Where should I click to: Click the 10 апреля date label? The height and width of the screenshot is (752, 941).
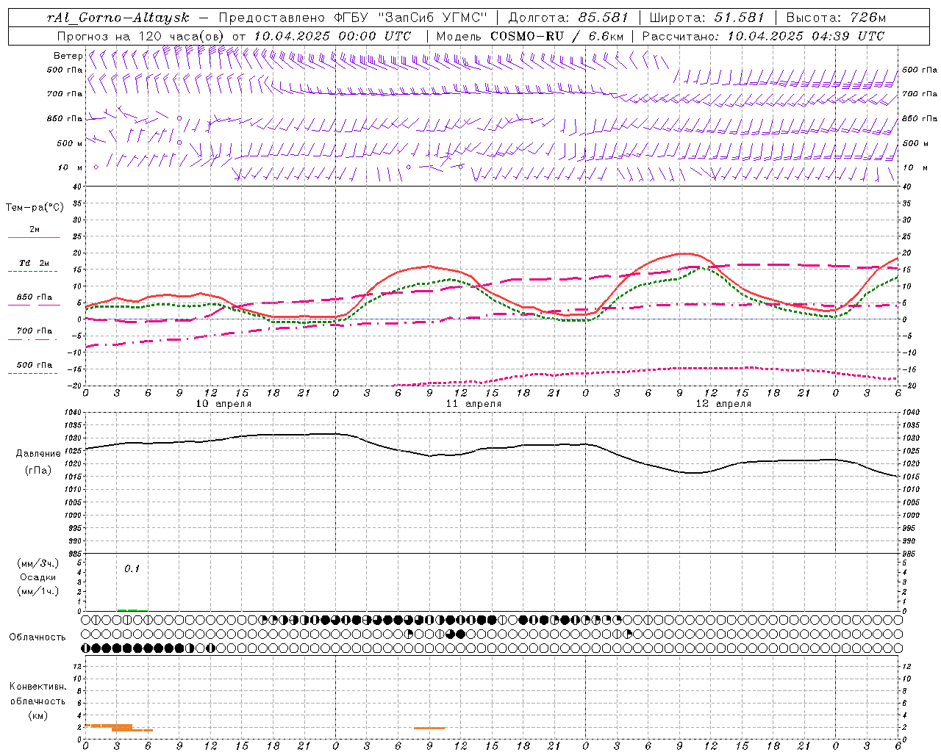point(223,404)
